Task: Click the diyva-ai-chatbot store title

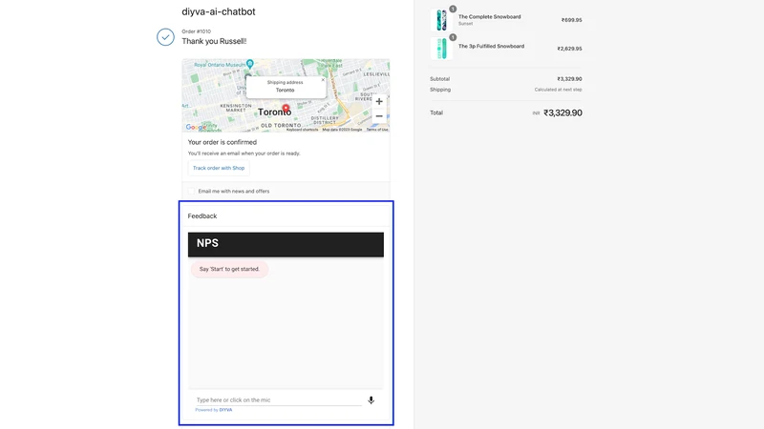Action: tap(219, 11)
